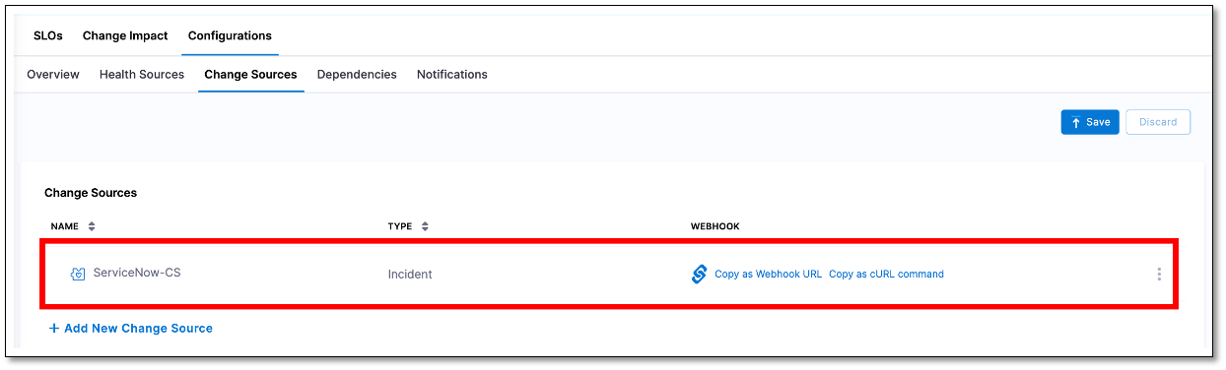Open the ServiceNow-CS change source name
This screenshot has width=1226, height=370.
[x=137, y=273]
